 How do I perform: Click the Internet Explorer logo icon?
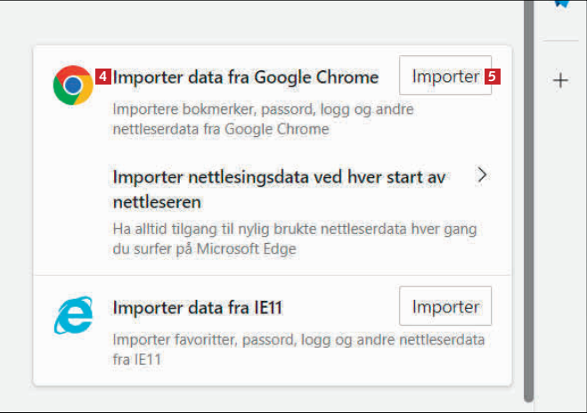(x=73, y=315)
